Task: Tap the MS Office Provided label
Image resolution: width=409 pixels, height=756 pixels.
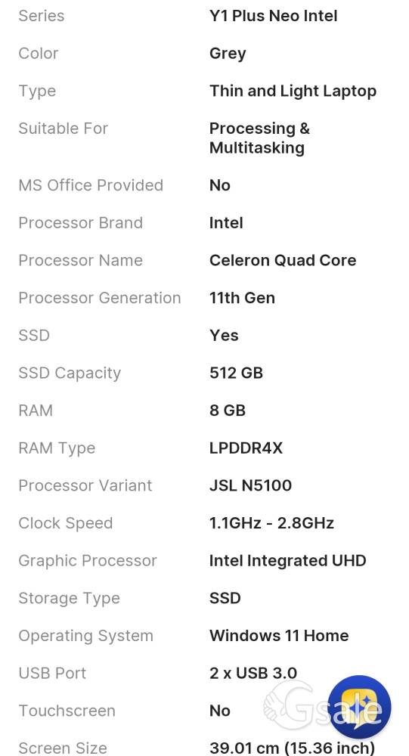Action: coord(91,185)
